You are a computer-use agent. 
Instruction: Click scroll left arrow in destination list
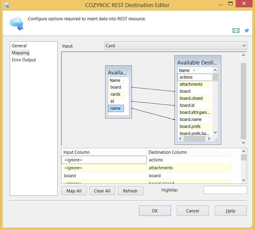(x=180, y=139)
